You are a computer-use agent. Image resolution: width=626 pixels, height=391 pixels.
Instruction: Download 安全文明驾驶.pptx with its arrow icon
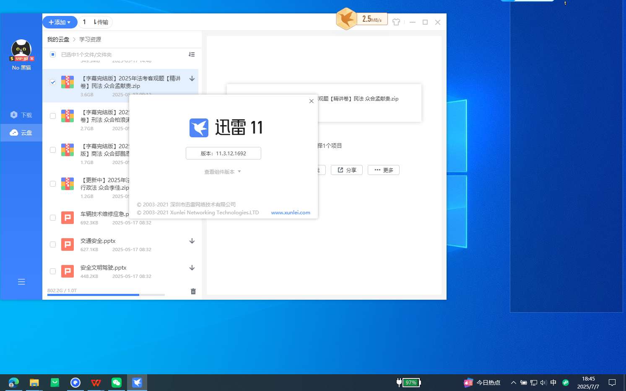(x=192, y=268)
